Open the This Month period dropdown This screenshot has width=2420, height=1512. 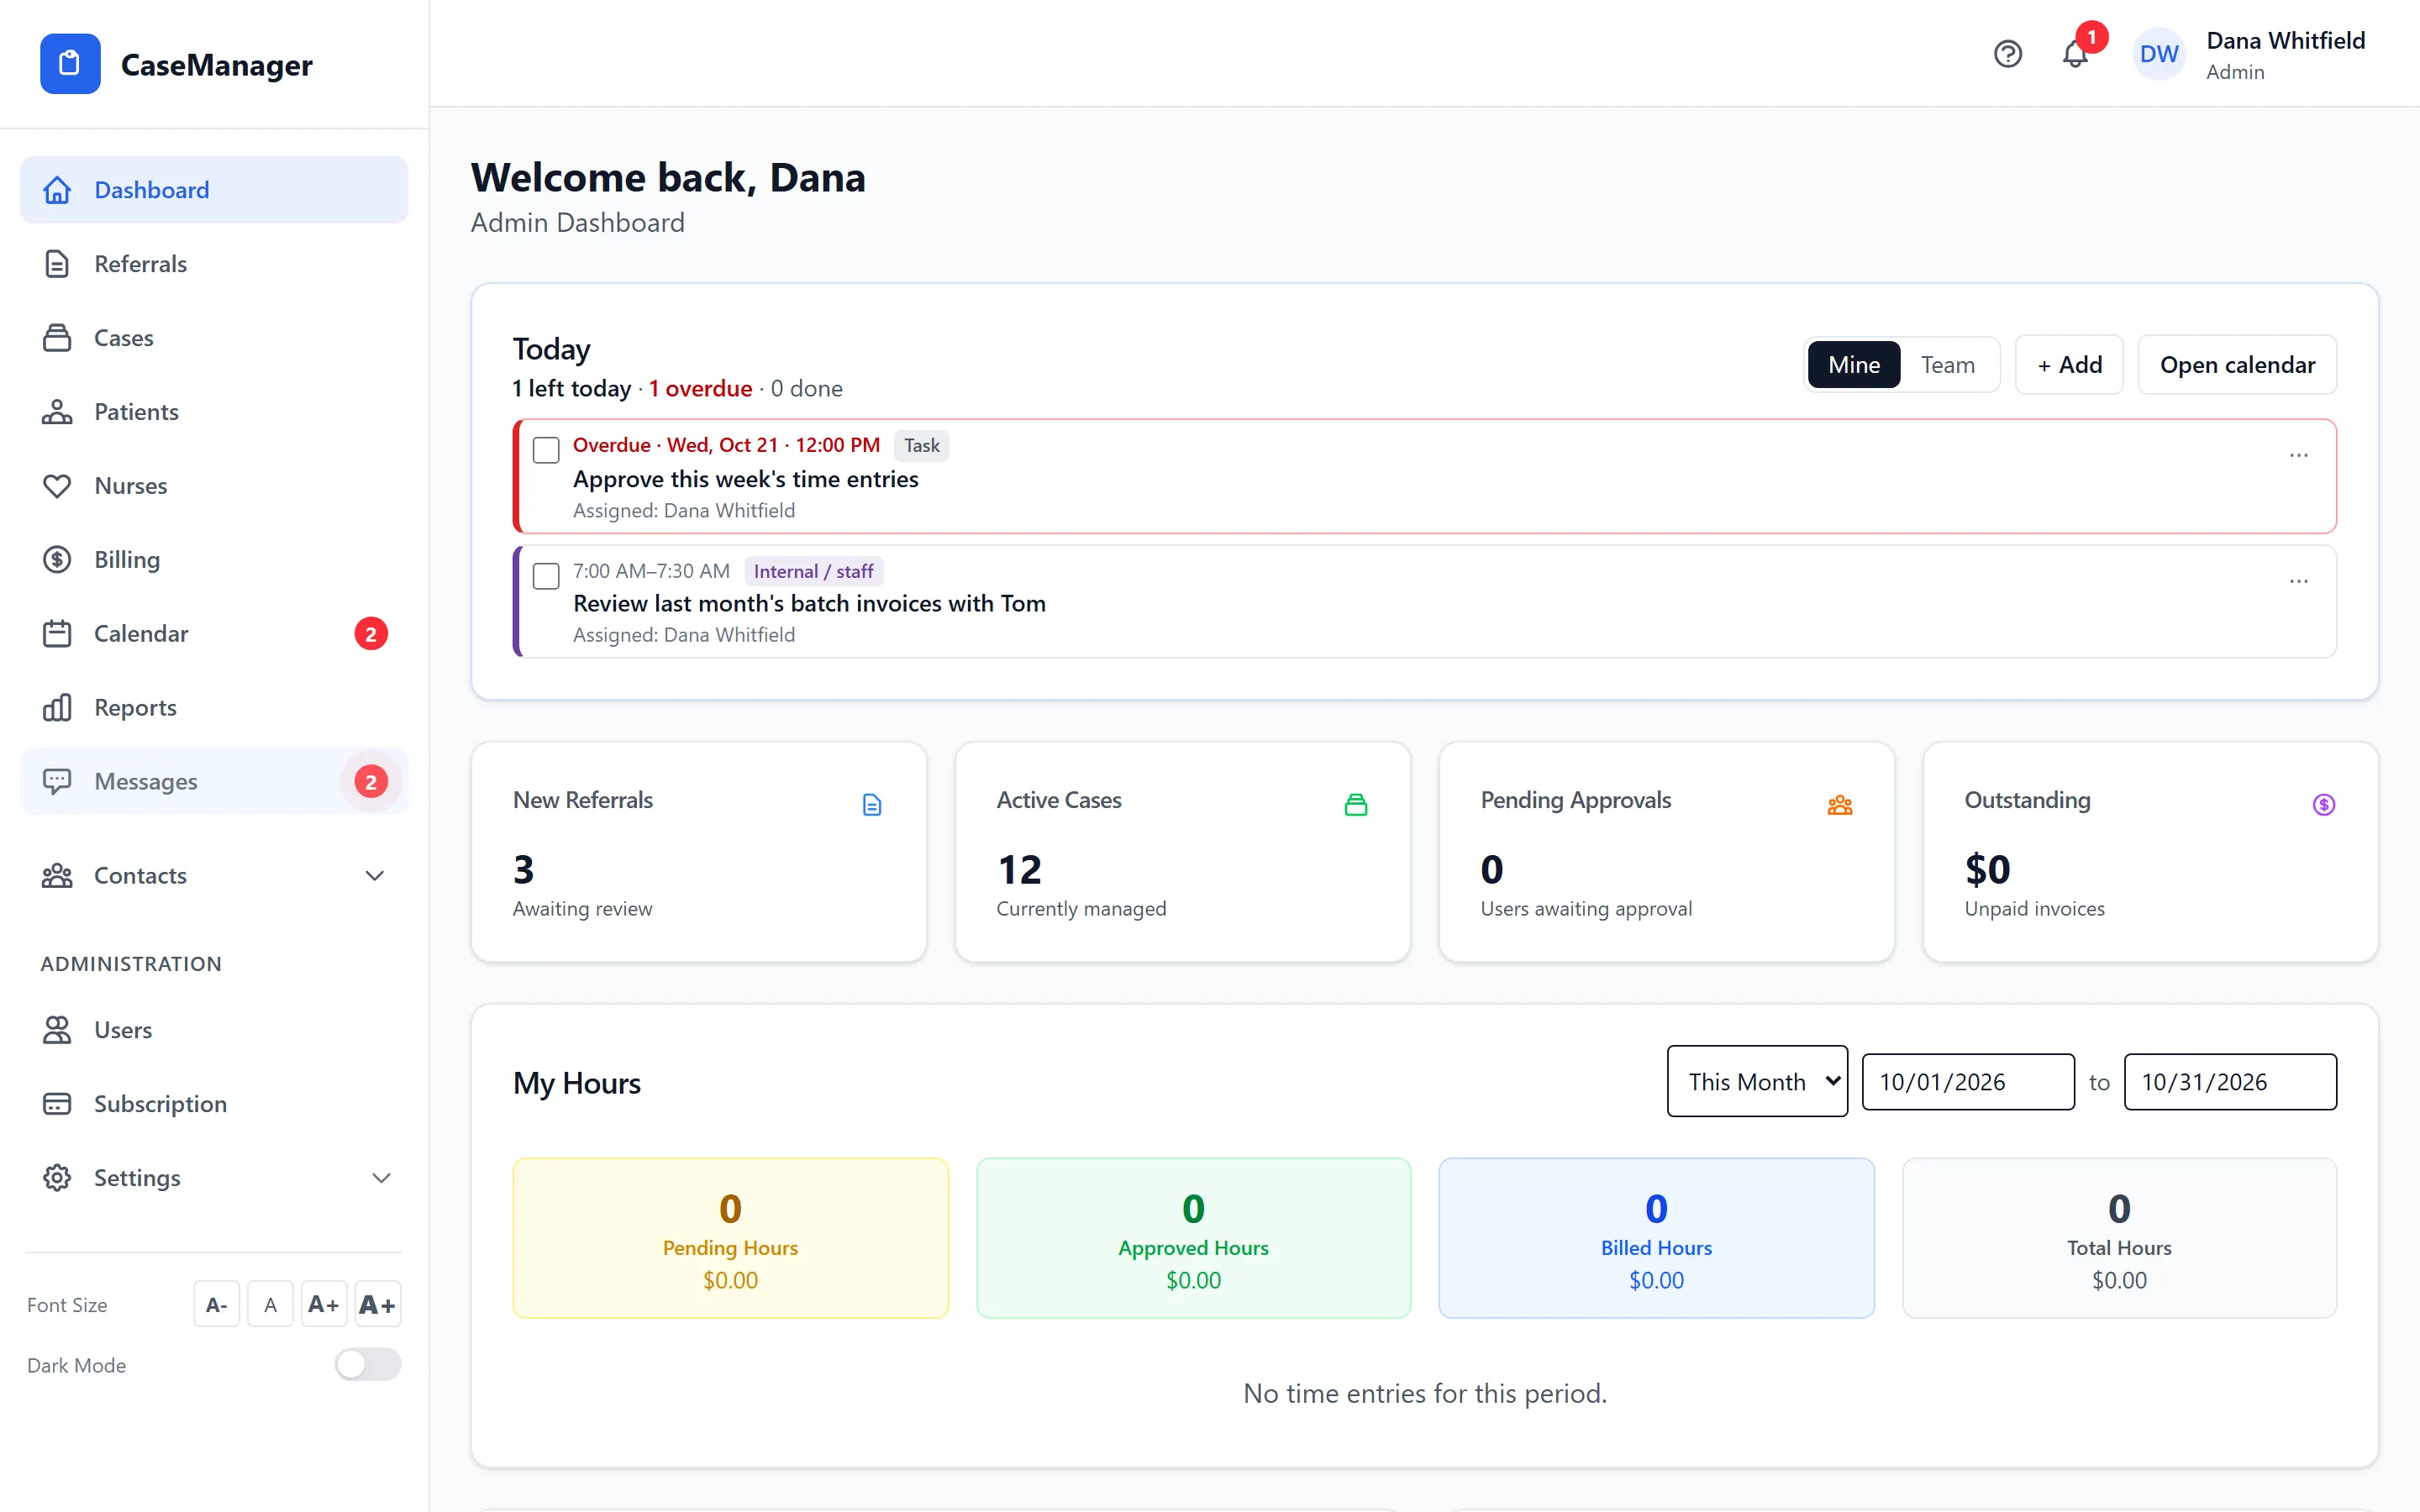[x=1757, y=1081]
